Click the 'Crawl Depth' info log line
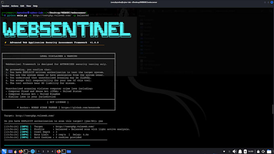Viewport: 274px width, 154px height. [x=31, y=132]
